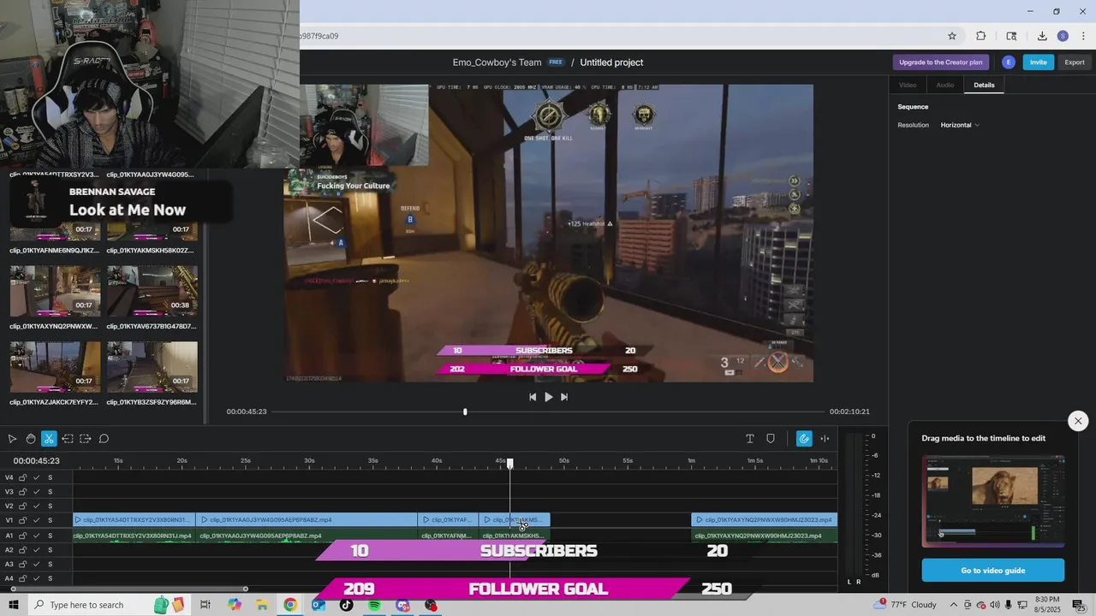The height and width of the screenshot is (616, 1096).
Task: Open the Audio properties tab
Action: 945,85
